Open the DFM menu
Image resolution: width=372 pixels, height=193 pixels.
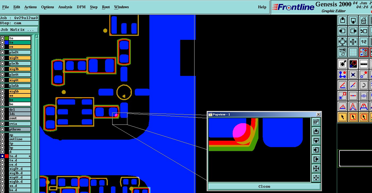pyautogui.click(x=81, y=7)
